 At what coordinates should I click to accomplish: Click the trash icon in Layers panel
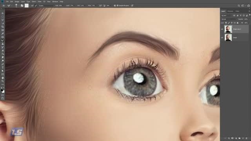click(x=247, y=138)
